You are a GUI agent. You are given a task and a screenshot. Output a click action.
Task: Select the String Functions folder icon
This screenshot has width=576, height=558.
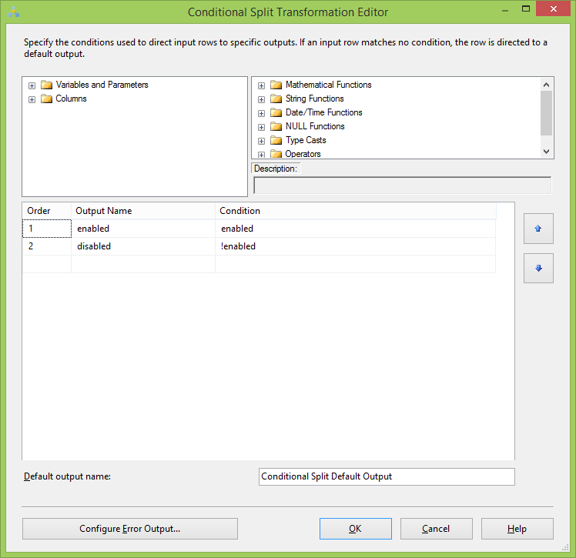pyautogui.click(x=276, y=99)
